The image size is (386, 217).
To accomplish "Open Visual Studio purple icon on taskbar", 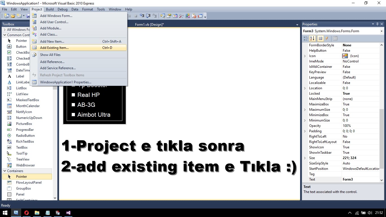I will 68,213.
